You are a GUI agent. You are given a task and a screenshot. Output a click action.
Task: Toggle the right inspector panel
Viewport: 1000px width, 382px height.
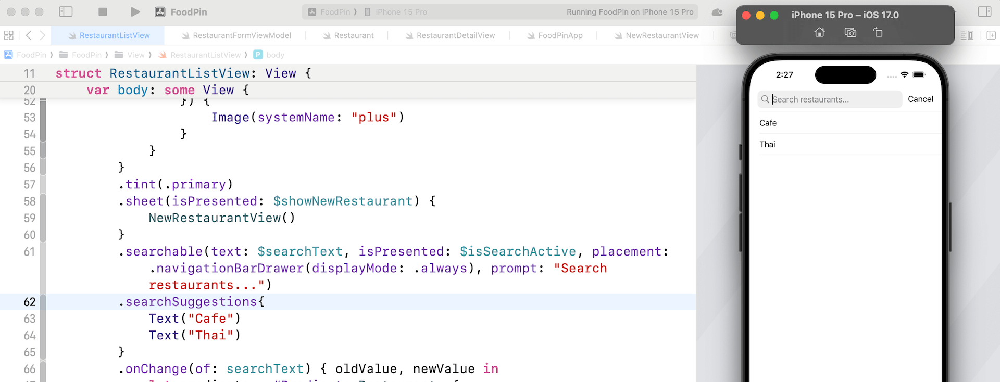coord(984,12)
